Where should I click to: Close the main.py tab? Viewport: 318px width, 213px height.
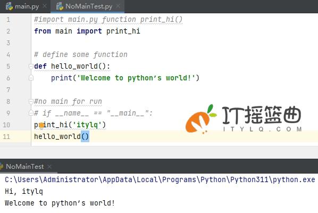pos(45,6)
